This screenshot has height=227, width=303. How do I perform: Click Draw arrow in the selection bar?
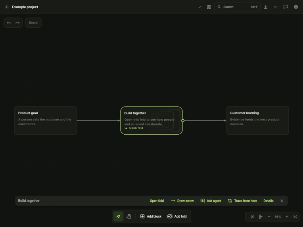[182, 201]
